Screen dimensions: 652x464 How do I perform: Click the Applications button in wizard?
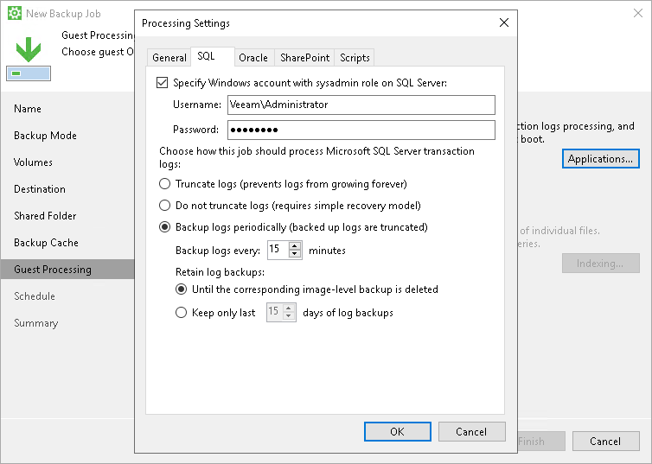600,159
